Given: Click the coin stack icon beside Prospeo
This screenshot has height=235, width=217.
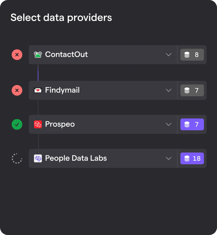Looking at the screenshot, I should [187, 124].
